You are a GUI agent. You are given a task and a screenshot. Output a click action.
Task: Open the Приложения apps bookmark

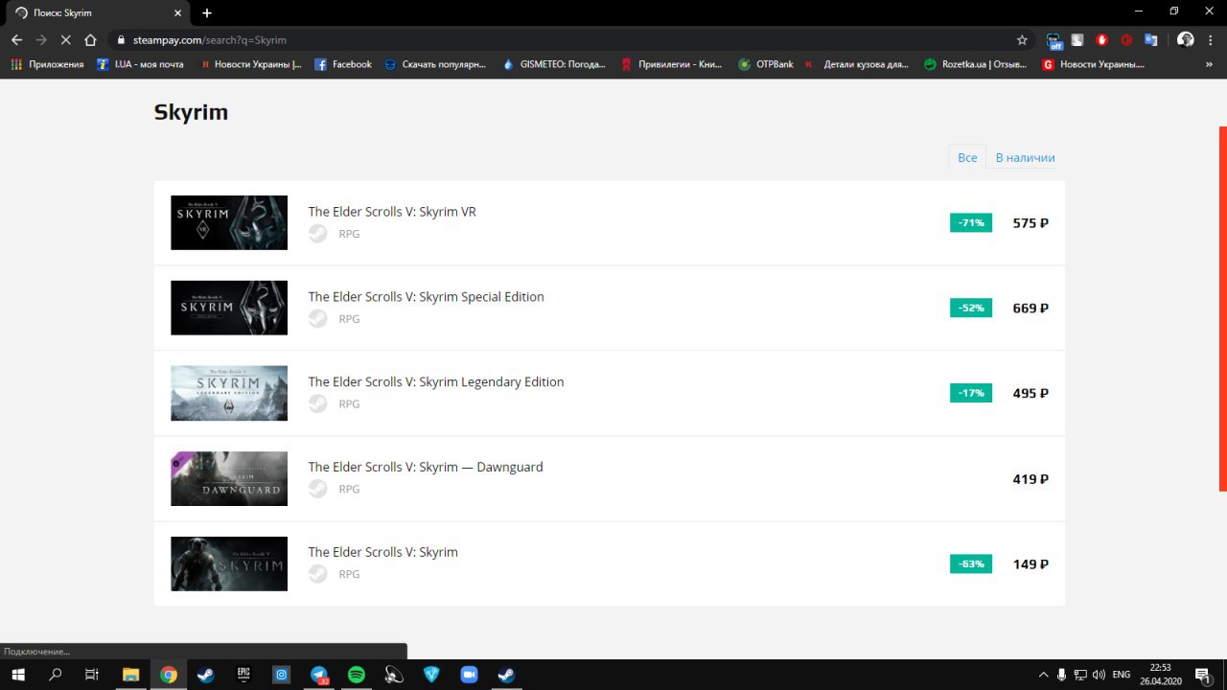coord(47,64)
